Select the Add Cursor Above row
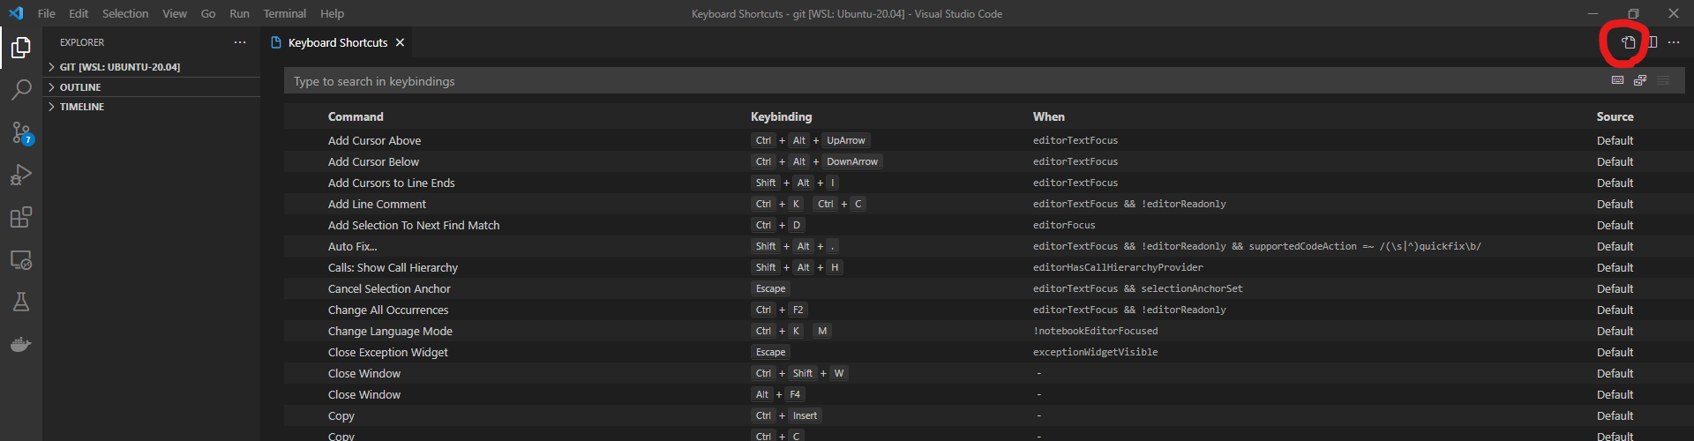Image resolution: width=1694 pixels, height=441 pixels. [x=989, y=140]
